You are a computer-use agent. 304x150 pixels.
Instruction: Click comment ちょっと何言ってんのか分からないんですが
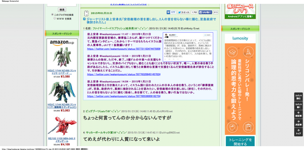point(127,118)
